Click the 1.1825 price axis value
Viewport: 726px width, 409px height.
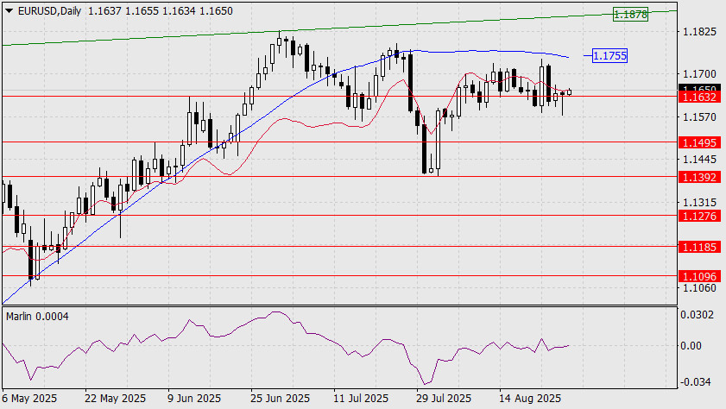[x=699, y=32]
